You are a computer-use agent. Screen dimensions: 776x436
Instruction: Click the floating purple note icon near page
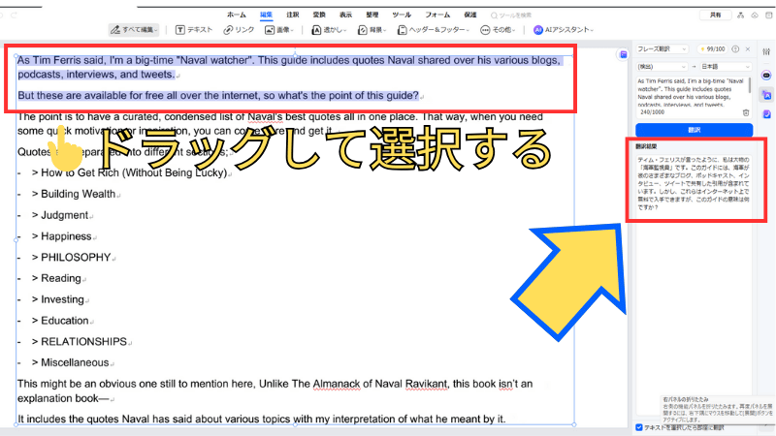tap(623, 54)
